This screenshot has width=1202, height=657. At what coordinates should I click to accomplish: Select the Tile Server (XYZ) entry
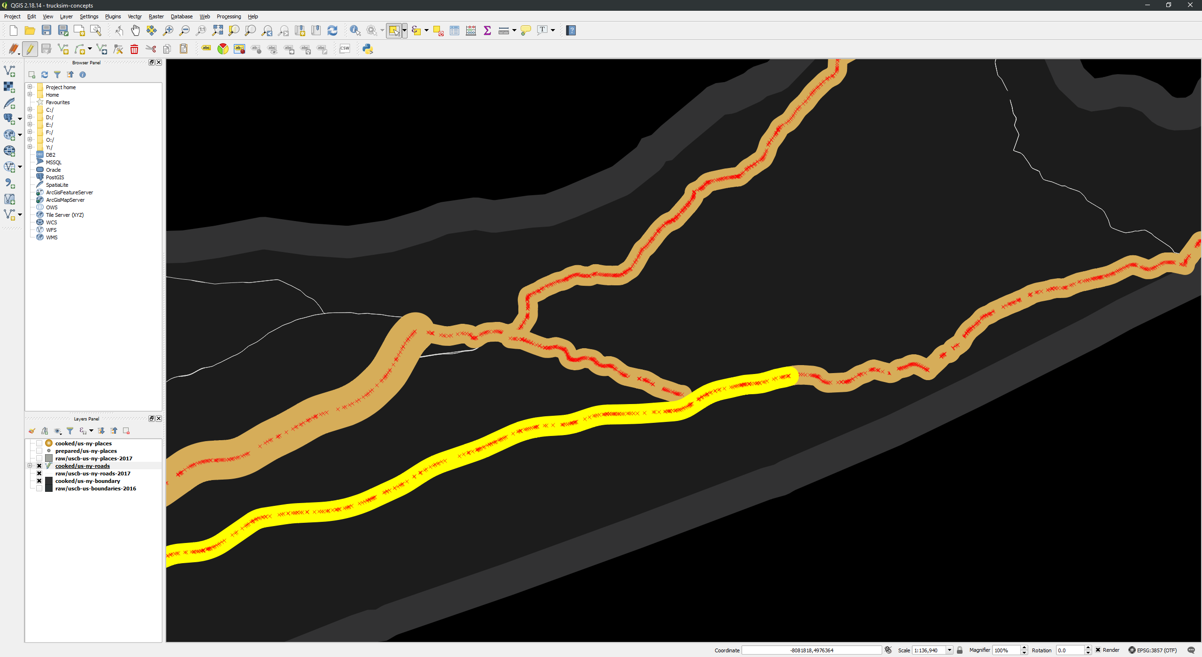(x=65, y=215)
